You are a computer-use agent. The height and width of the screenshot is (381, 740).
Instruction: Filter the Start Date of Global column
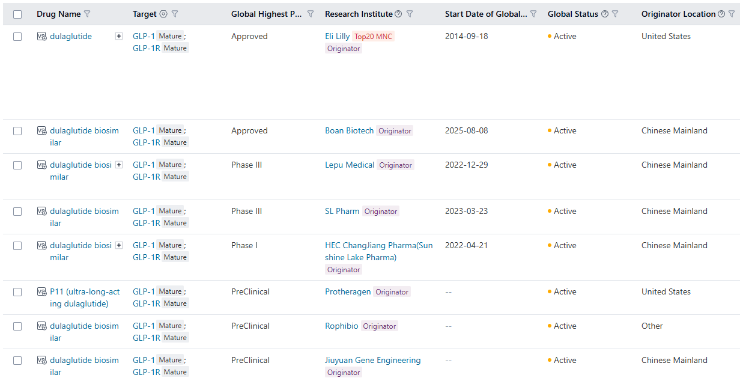tap(533, 14)
